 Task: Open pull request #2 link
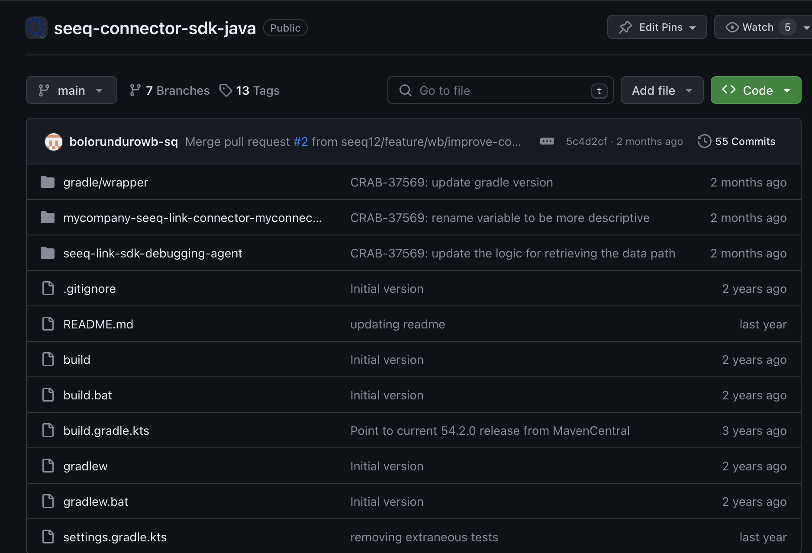300,141
